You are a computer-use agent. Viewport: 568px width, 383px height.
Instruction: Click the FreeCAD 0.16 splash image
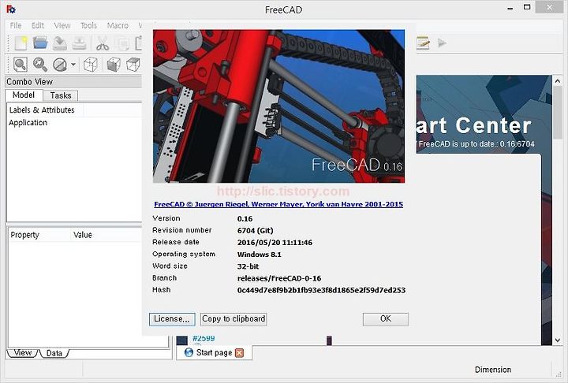pos(278,106)
